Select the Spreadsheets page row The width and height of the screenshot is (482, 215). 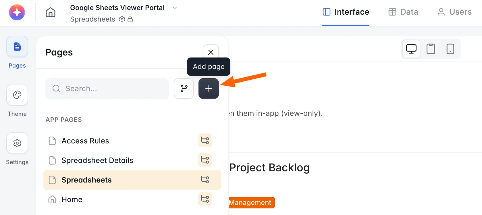(132, 180)
